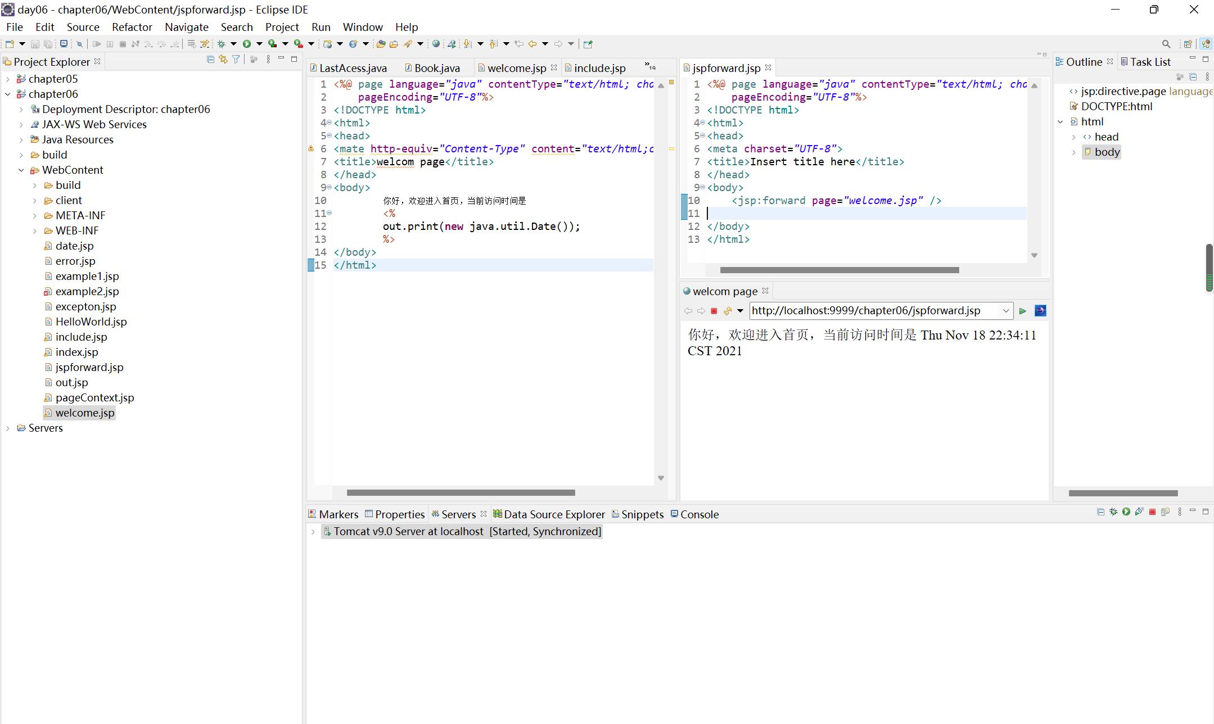Expand the head node in the Outline view
Screen dimensions: 1214x724
1074,137
